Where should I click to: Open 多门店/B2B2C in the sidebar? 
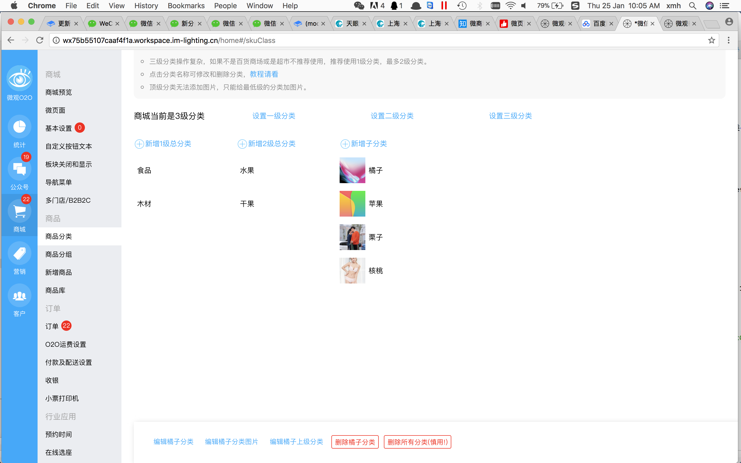click(68, 200)
